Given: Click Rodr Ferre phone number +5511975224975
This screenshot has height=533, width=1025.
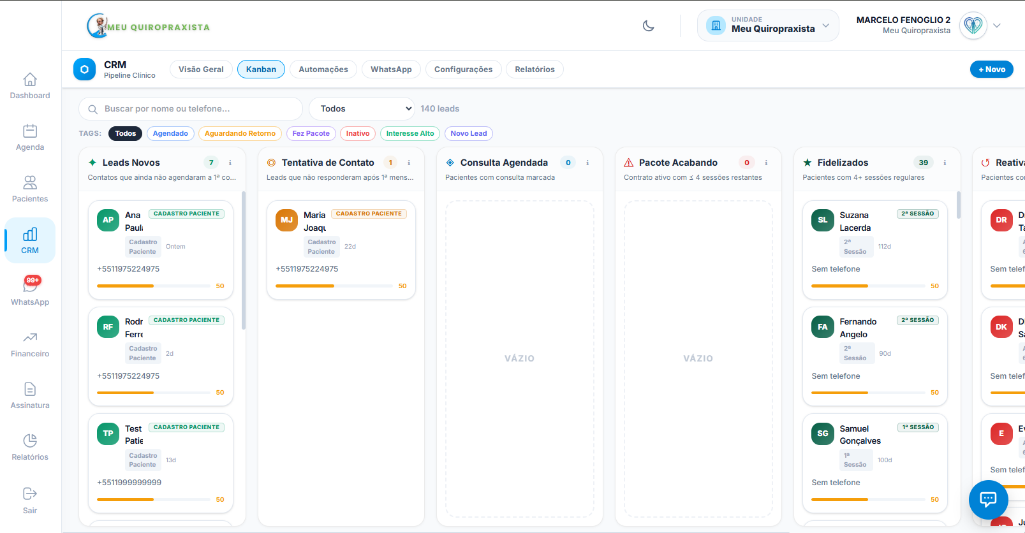Looking at the screenshot, I should pos(128,376).
